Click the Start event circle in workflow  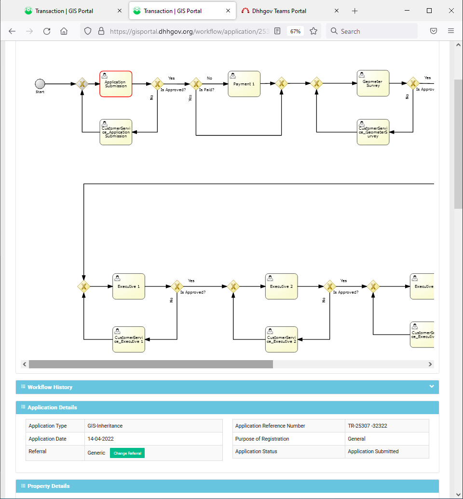40,84
